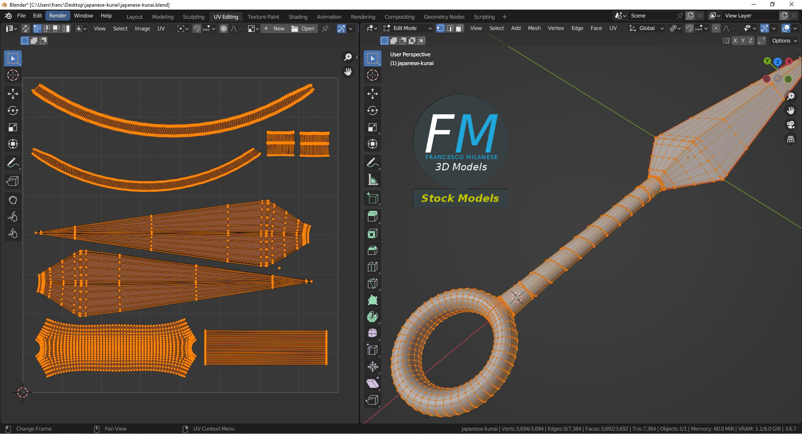Enable face select mode in 3D viewport
The height and width of the screenshot is (434, 802).
[x=459, y=28]
